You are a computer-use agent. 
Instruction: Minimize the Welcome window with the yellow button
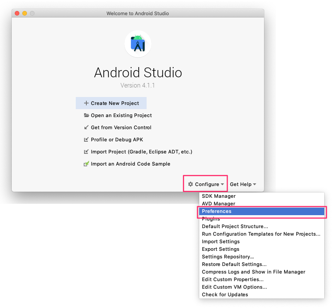pos(25,13)
